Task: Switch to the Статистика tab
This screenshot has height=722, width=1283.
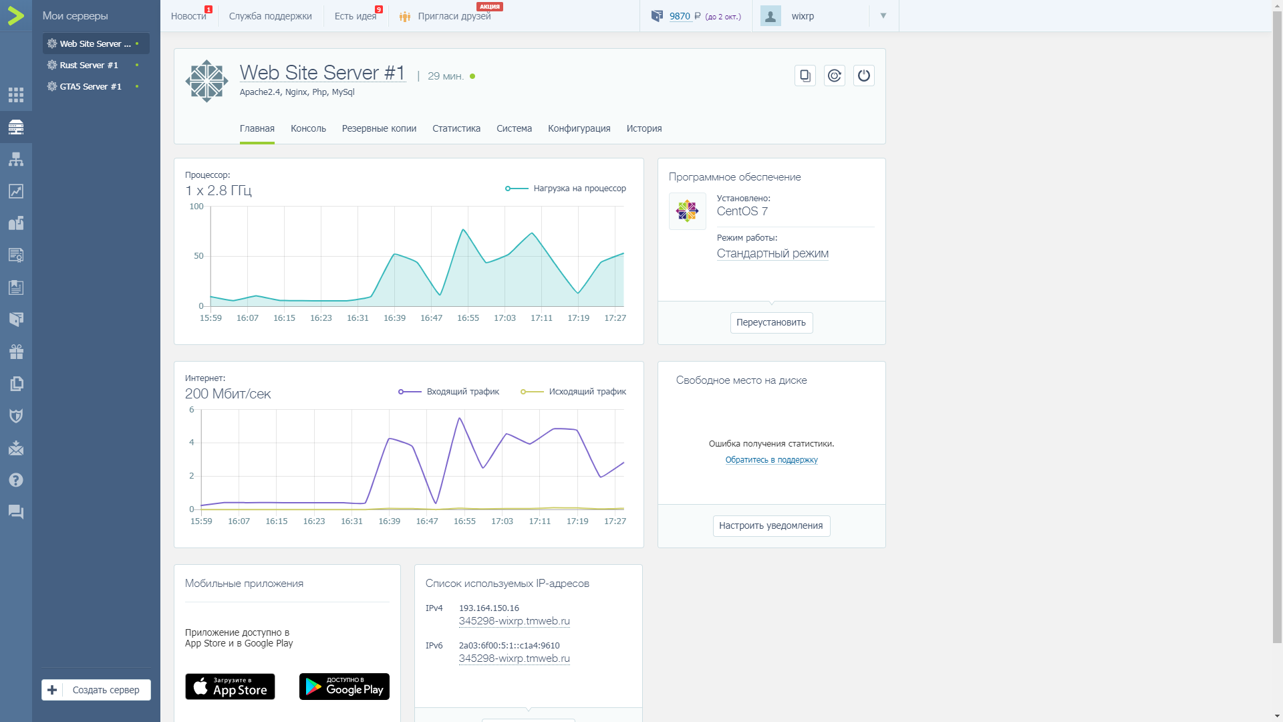Action: (456, 128)
